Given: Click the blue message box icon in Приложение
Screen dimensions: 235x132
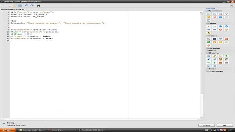Looking at the screenshot, I should 220,17.
